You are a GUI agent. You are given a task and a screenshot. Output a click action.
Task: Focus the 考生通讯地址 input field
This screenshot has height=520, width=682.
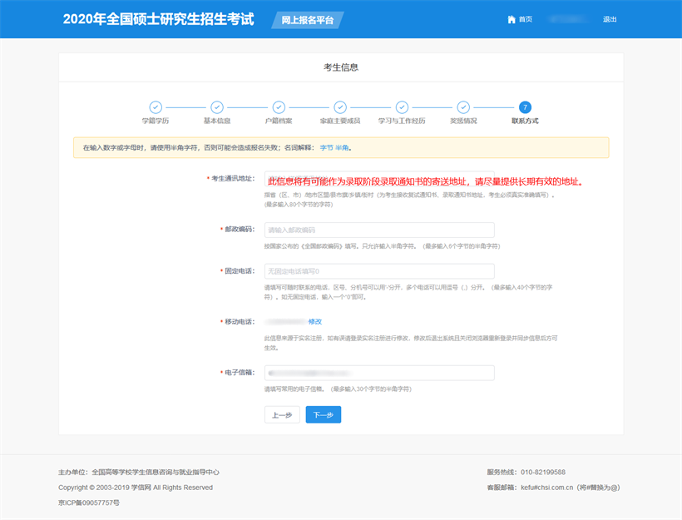coord(379,179)
